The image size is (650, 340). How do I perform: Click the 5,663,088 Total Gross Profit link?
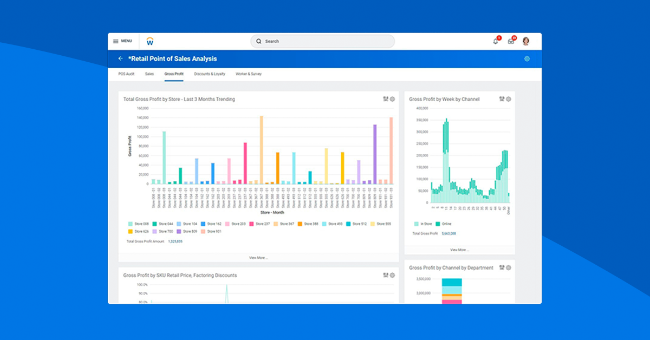(448, 233)
